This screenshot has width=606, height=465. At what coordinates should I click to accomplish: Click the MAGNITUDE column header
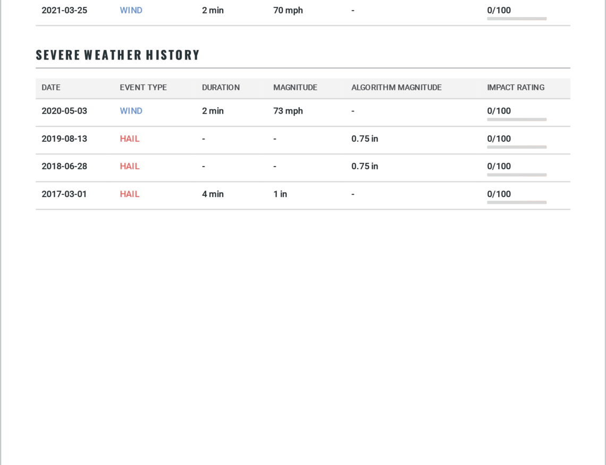[x=295, y=88]
